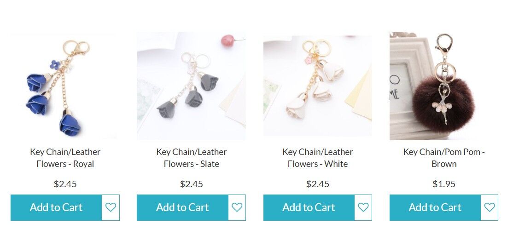
Task: Wishlist the Brown pom pom key chain
Action: (490, 207)
